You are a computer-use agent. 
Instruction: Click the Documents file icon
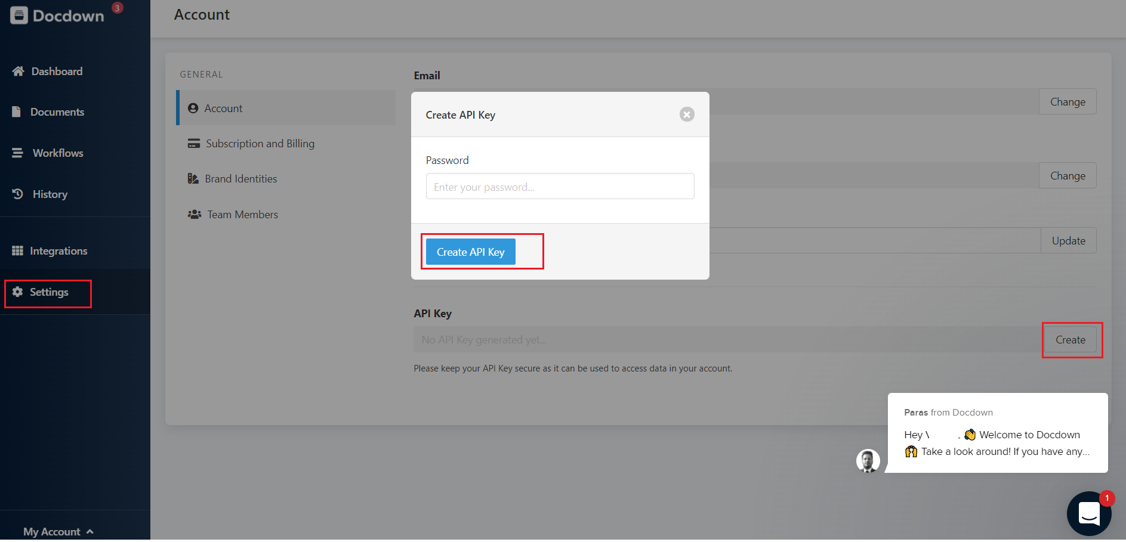16,112
